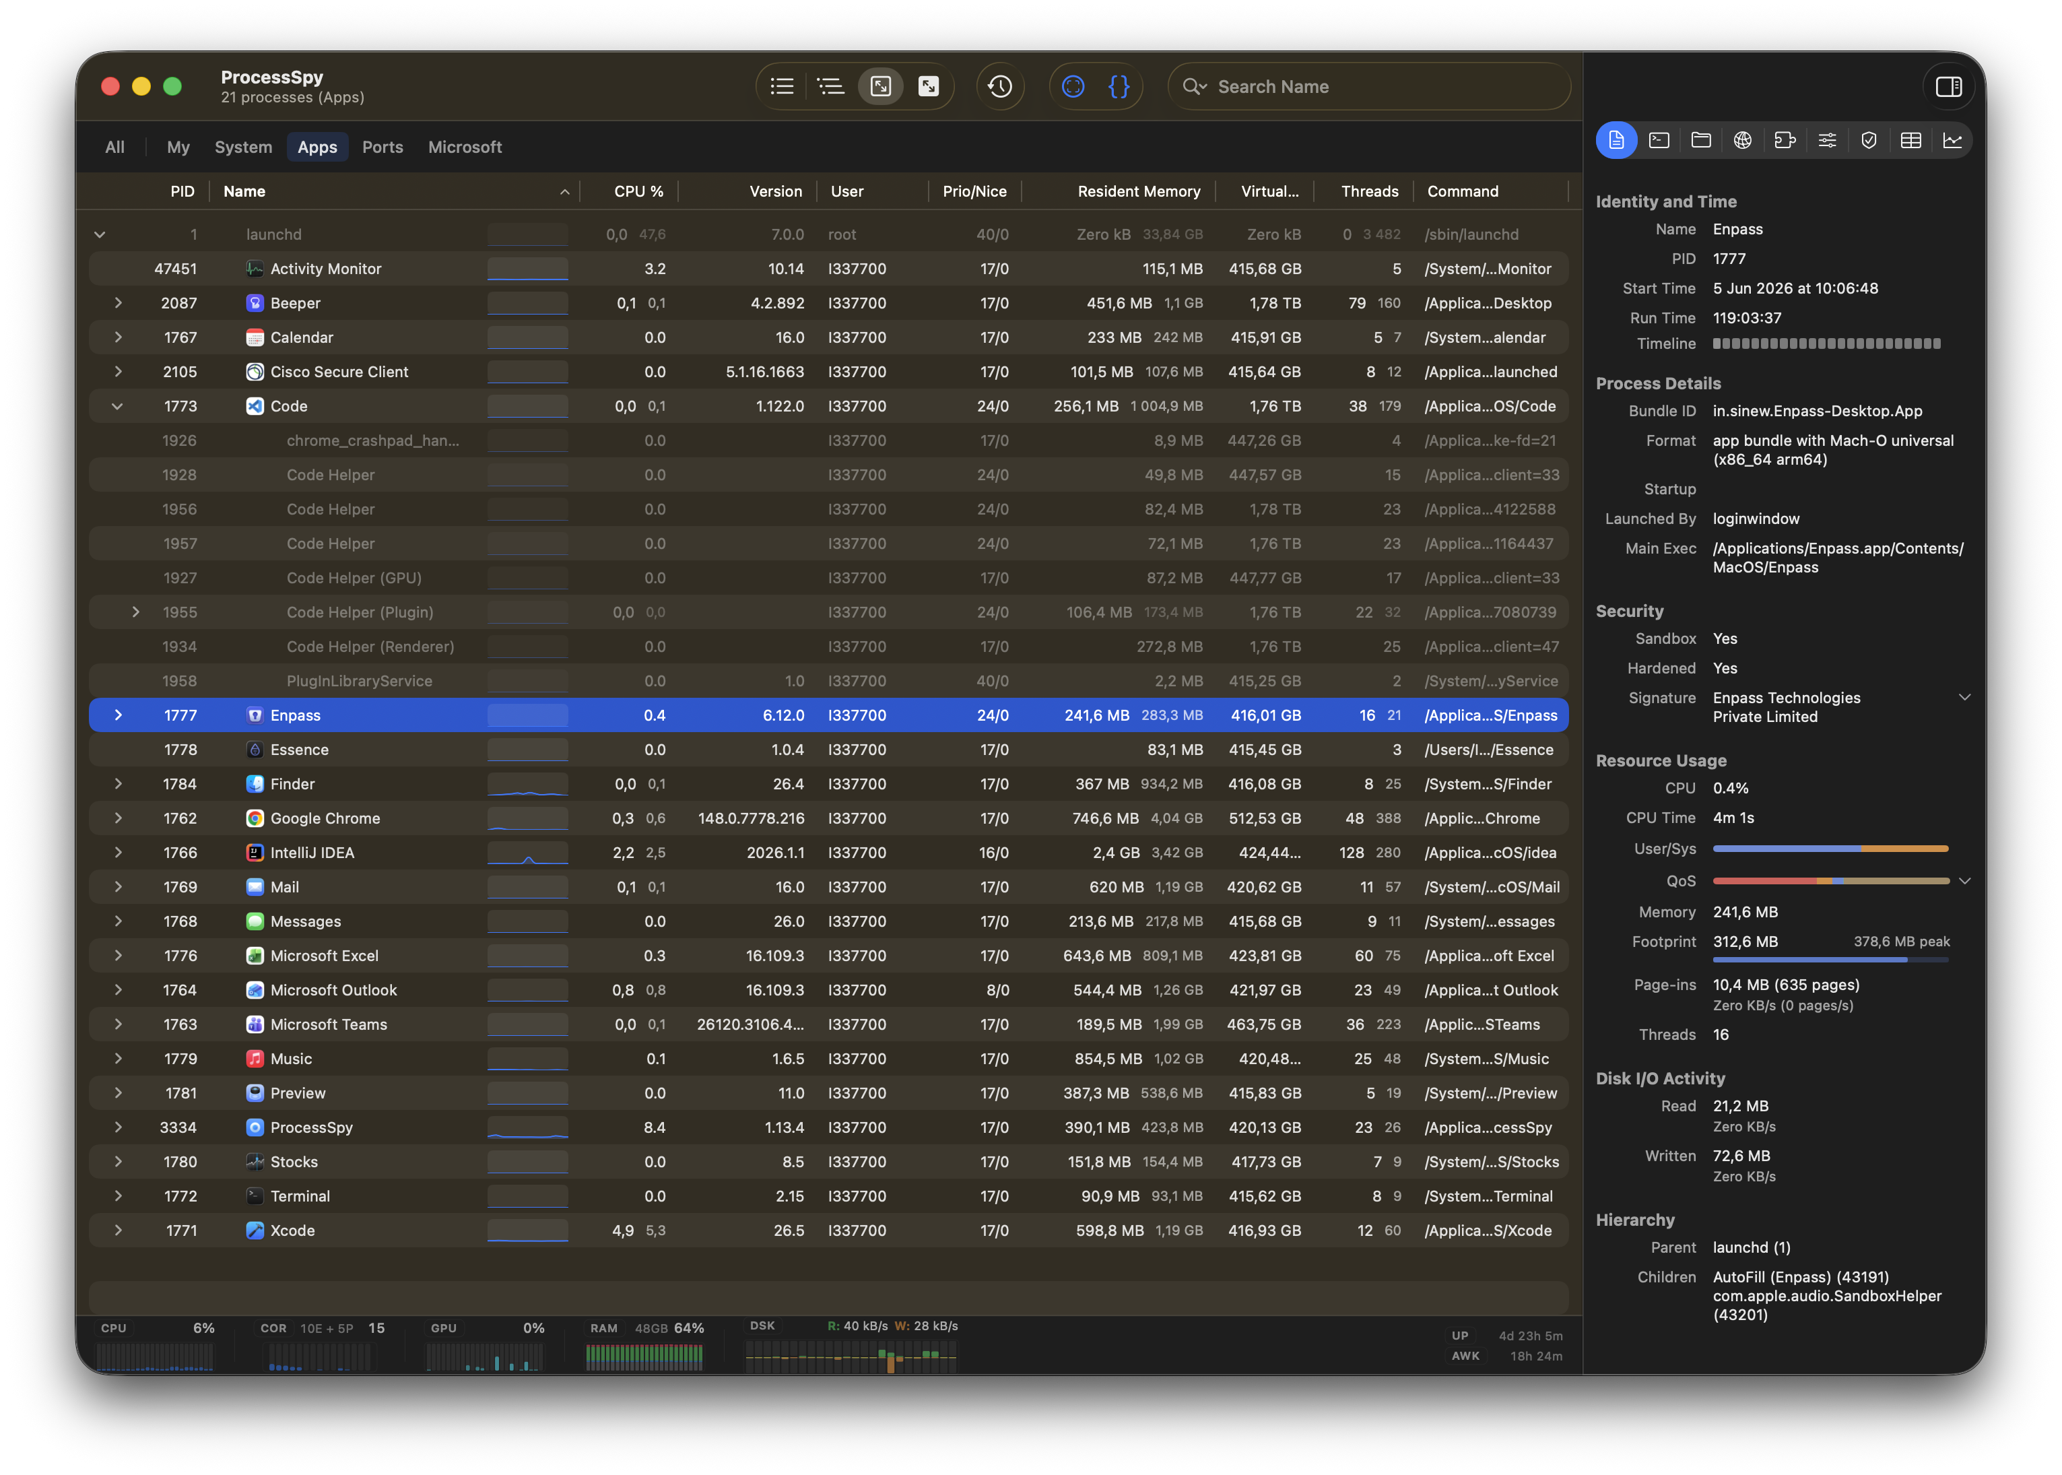Switch to flat list view icon

click(x=782, y=86)
